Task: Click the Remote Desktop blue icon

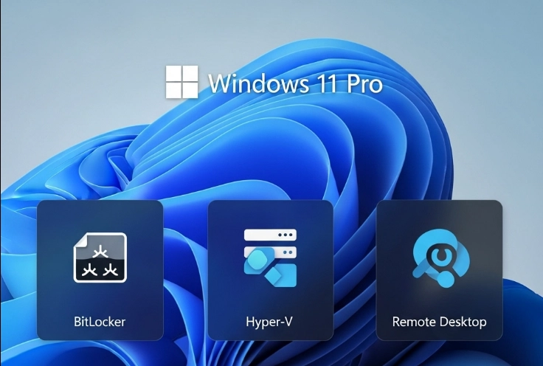Action: click(x=441, y=259)
